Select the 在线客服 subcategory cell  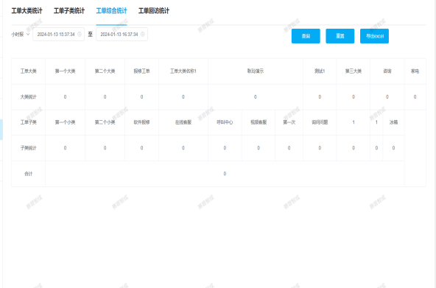point(183,122)
